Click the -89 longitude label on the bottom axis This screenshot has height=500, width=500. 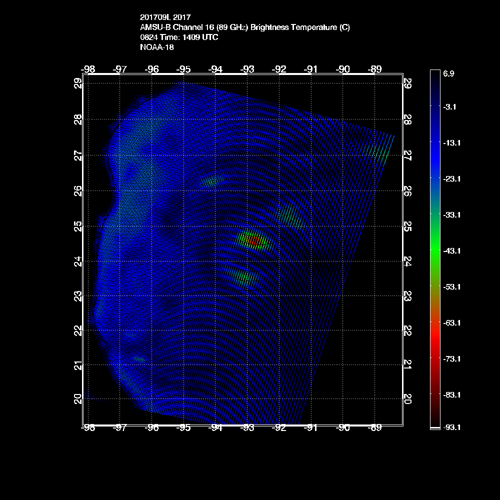pyautogui.click(x=374, y=427)
